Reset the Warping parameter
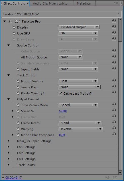124x181 pixels. 114,129
